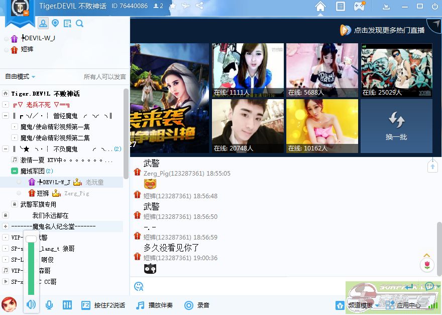Favorite this channel with the star icon
Screen dimensions: 442x315
click(x=173, y=6)
